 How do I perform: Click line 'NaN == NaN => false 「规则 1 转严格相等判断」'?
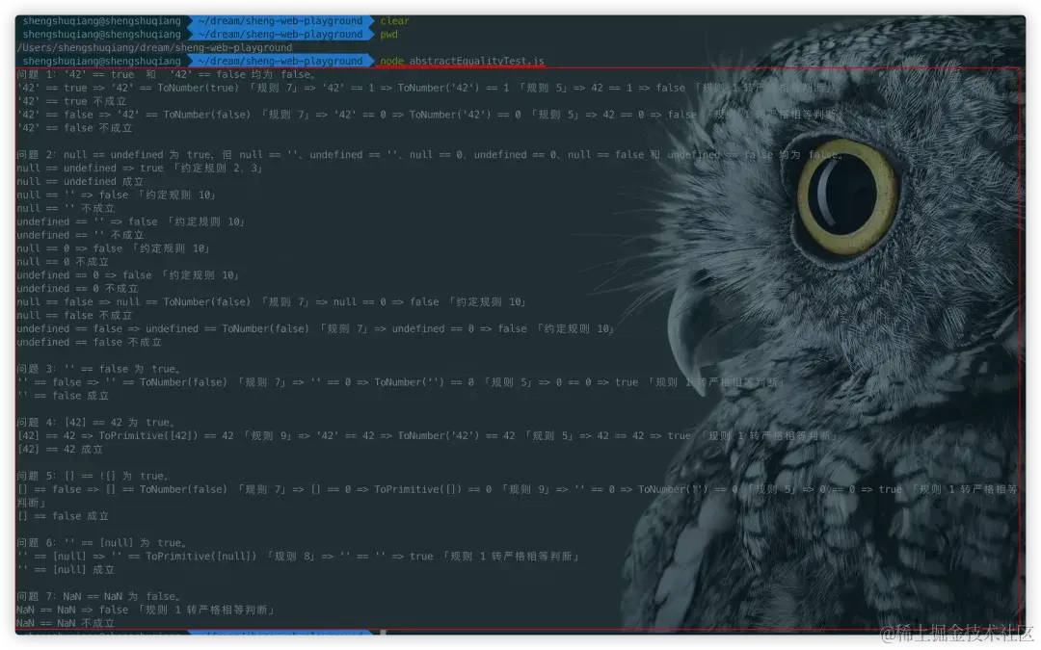click(x=146, y=610)
